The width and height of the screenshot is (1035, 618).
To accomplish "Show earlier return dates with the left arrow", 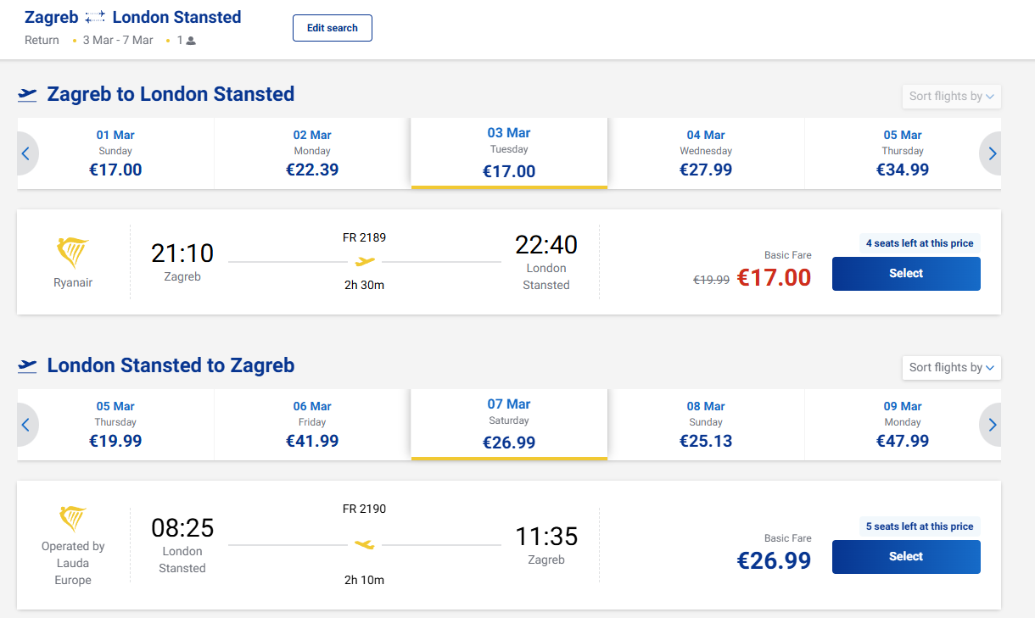I will click(25, 425).
